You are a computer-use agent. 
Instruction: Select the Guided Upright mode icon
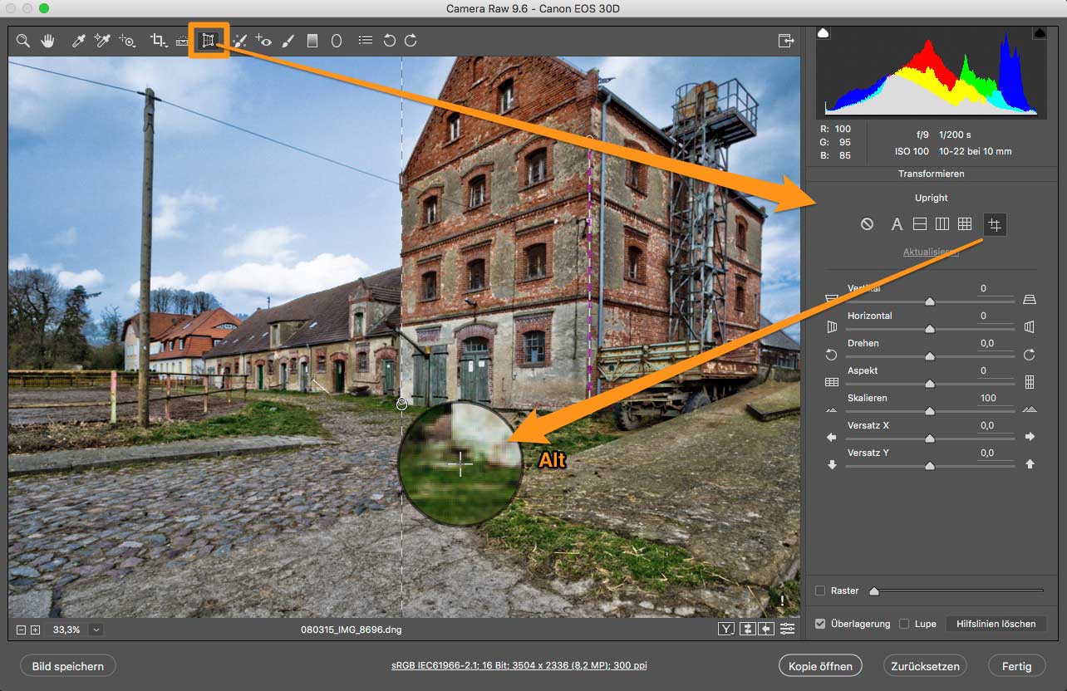click(x=995, y=224)
